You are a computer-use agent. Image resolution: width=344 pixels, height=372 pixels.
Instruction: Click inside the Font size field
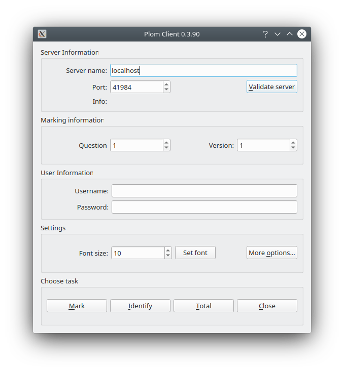coord(137,253)
